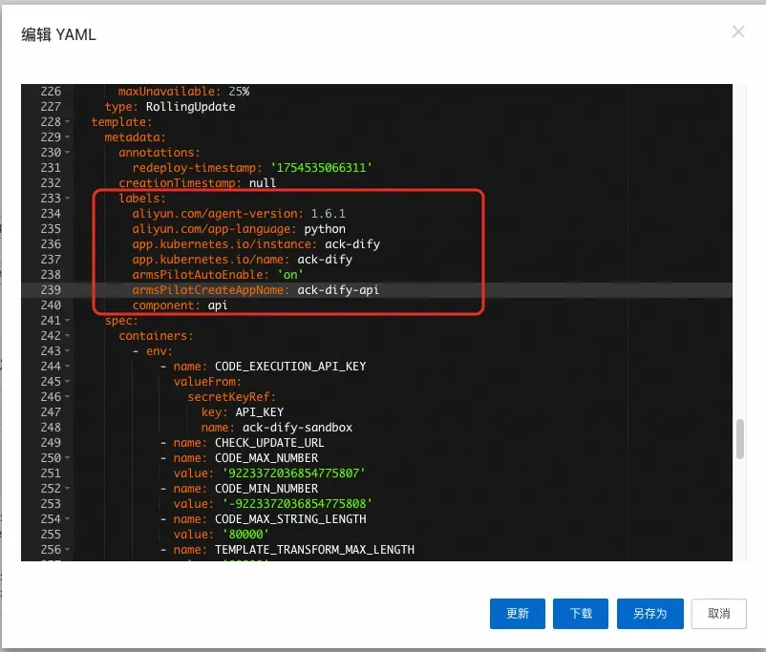The height and width of the screenshot is (652, 766).
Task: Click the text TEMPLATE_TRANSFORM_MAX_LENGTH
Action: pyautogui.click(x=314, y=550)
